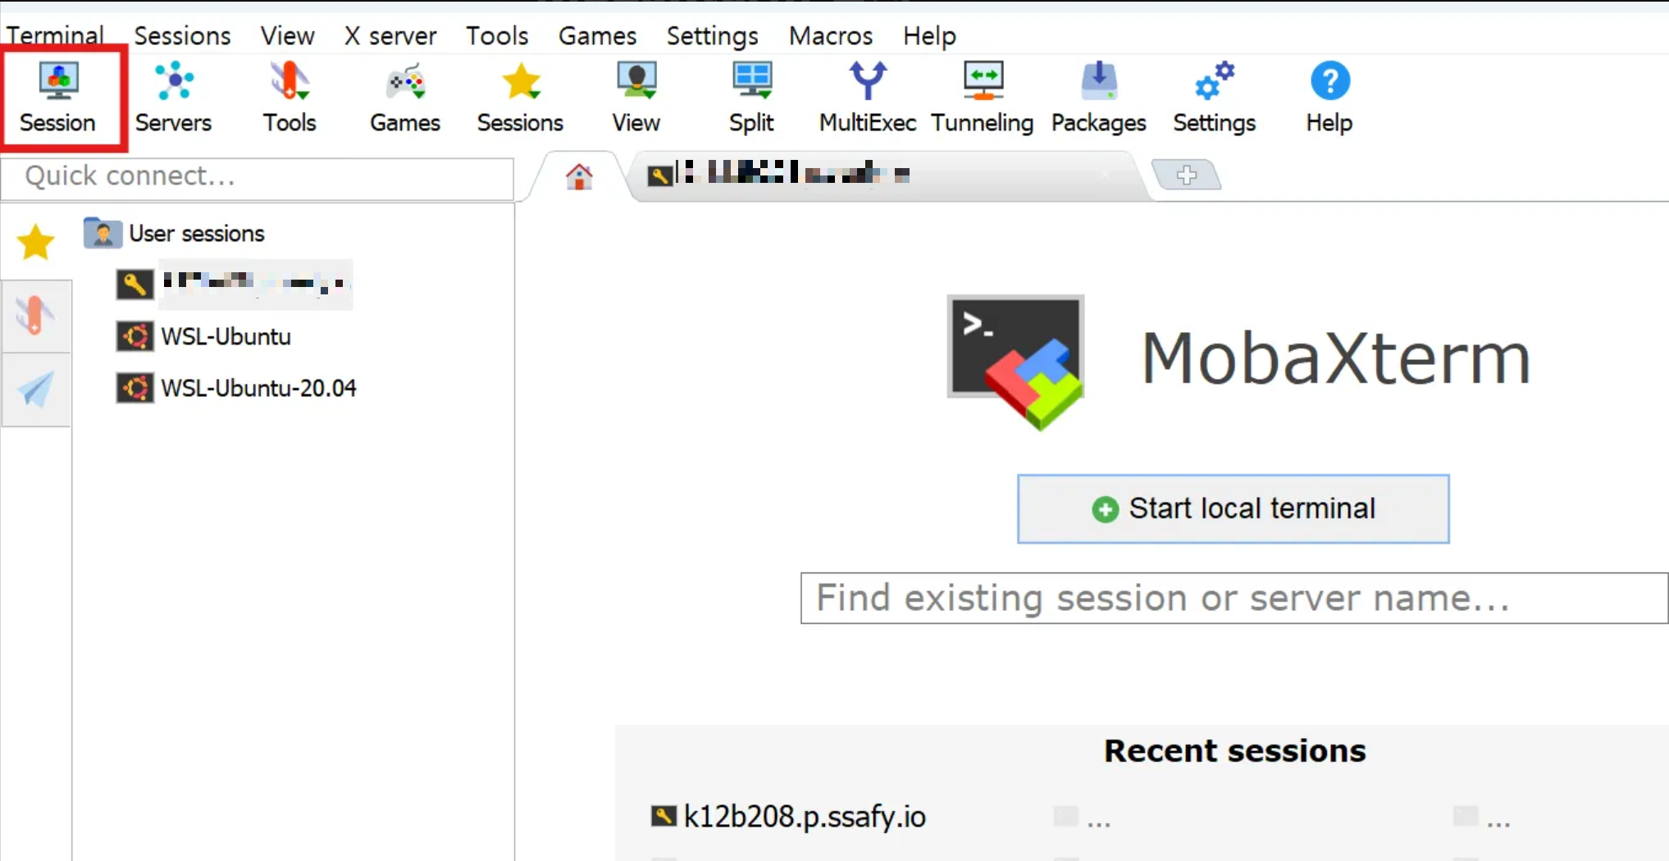Close the blurred SSH session tab
Image resolution: width=1669 pixels, height=861 pixels.
tap(1106, 175)
